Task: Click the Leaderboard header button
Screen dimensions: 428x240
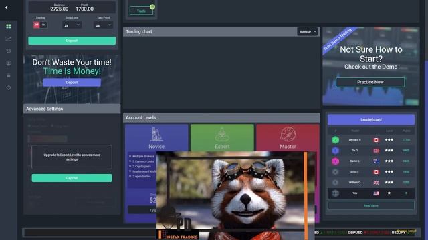Action: (371, 120)
